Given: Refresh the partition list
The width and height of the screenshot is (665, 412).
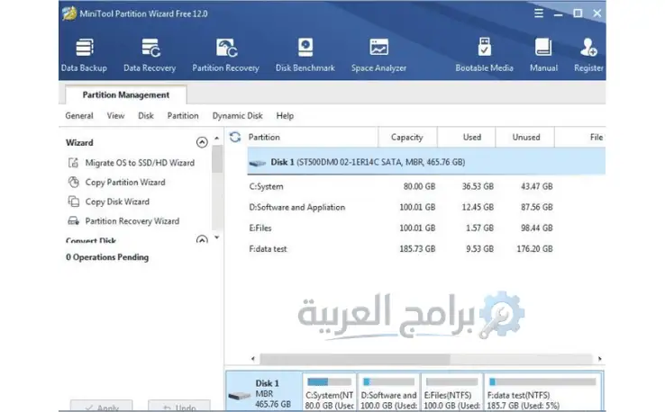Looking at the screenshot, I should tap(235, 137).
